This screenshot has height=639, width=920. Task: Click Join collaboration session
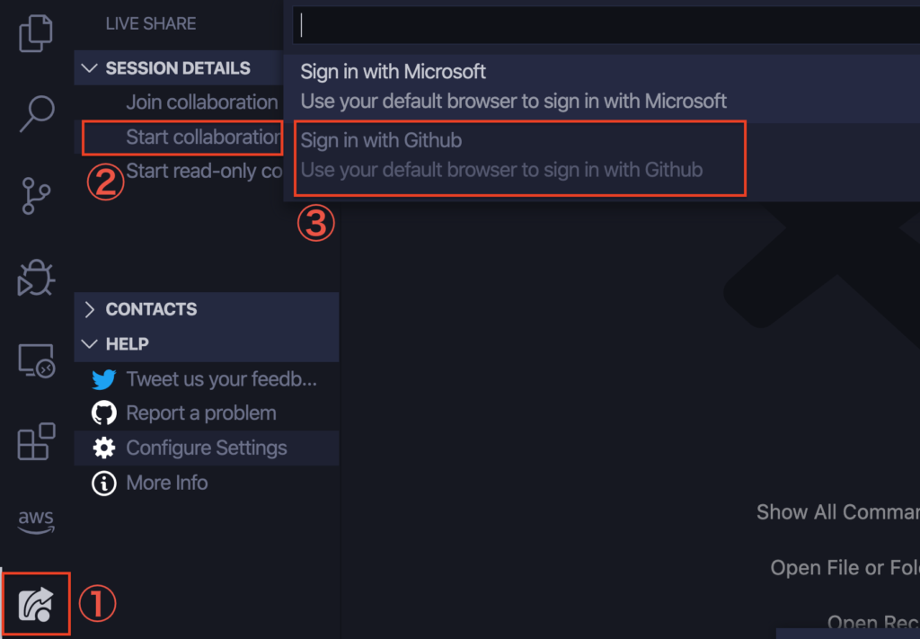pos(201,102)
